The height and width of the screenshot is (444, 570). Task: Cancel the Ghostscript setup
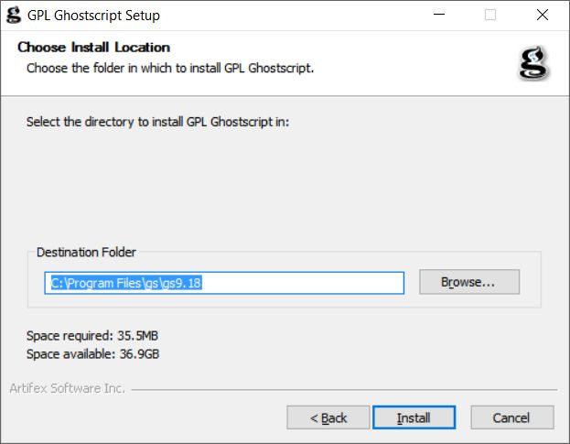(x=511, y=417)
